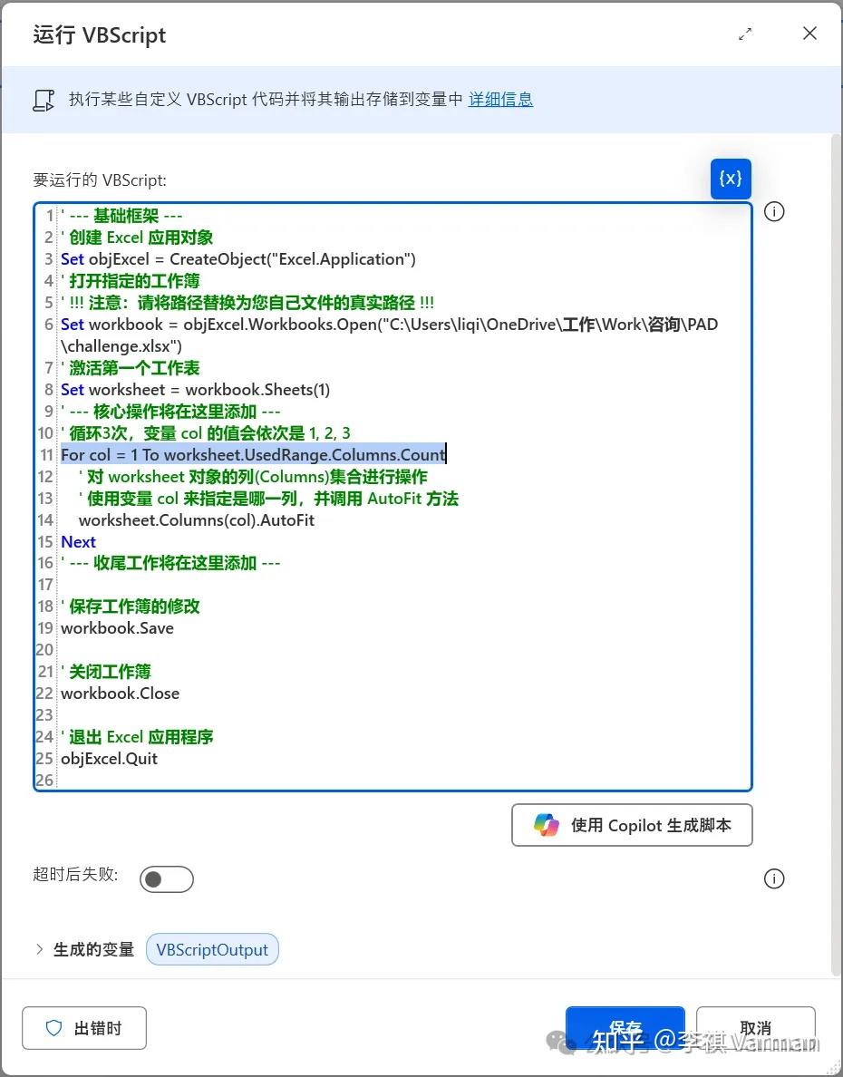Click info icon beside the VBScript editor
Viewport: 843px width, 1077px height.
coord(773,211)
